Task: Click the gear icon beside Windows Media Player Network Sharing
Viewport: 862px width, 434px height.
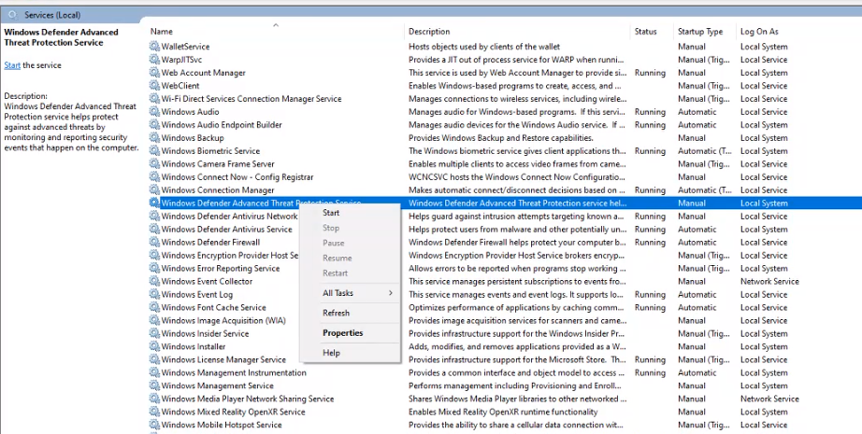Action: pyautogui.click(x=154, y=399)
